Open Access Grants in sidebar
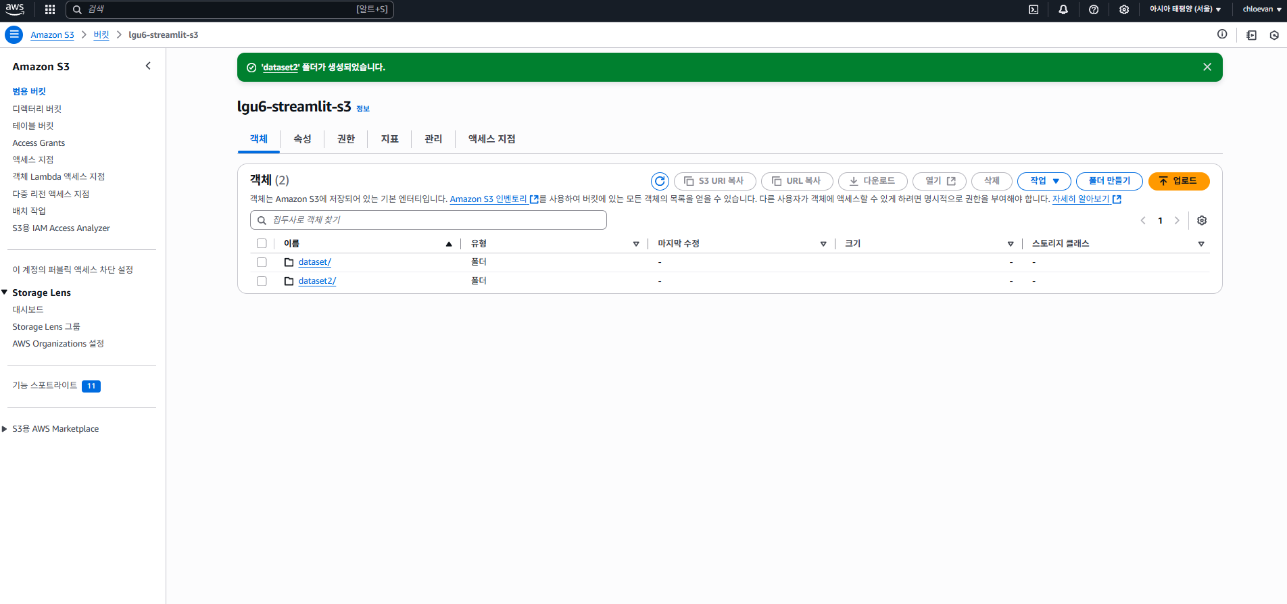Image resolution: width=1287 pixels, height=604 pixels. (x=39, y=143)
